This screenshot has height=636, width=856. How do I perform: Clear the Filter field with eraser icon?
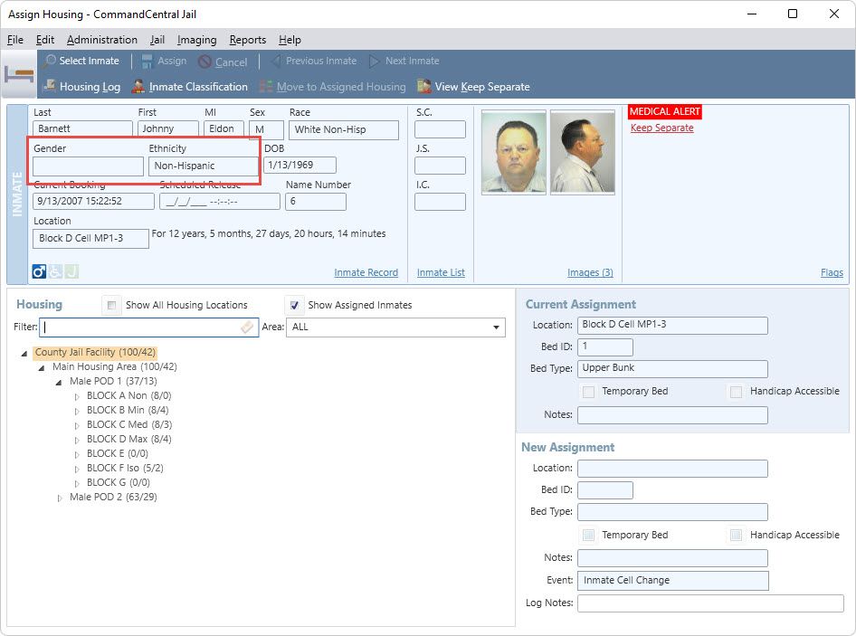pyautogui.click(x=248, y=327)
